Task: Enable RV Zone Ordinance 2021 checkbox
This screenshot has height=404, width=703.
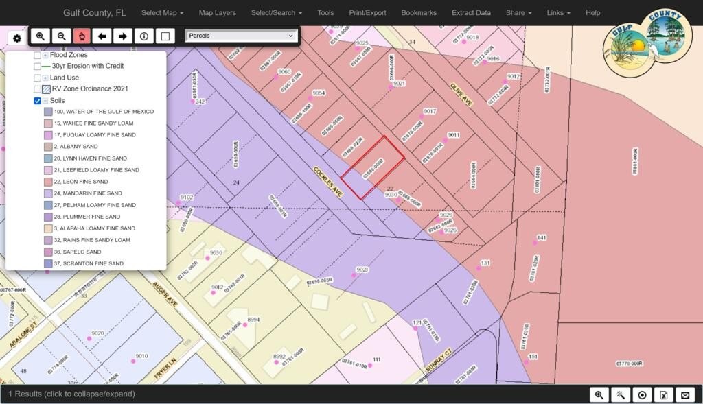Action: click(38, 89)
